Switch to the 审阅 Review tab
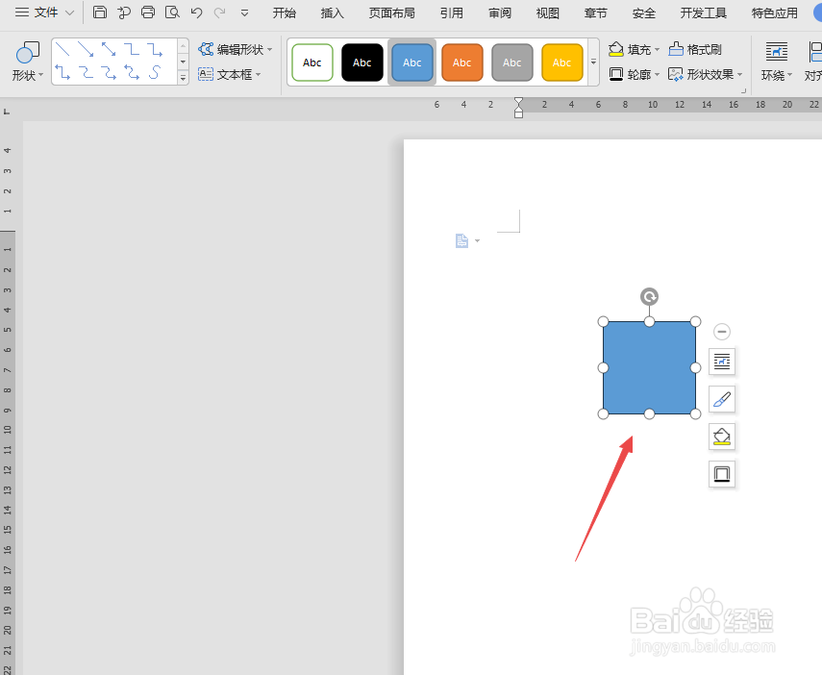The width and height of the screenshot is (822, 675). coord(499,12)
